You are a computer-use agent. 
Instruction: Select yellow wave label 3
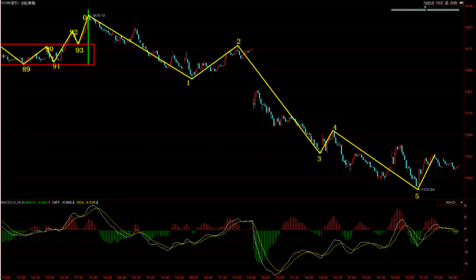pos(319,159)
